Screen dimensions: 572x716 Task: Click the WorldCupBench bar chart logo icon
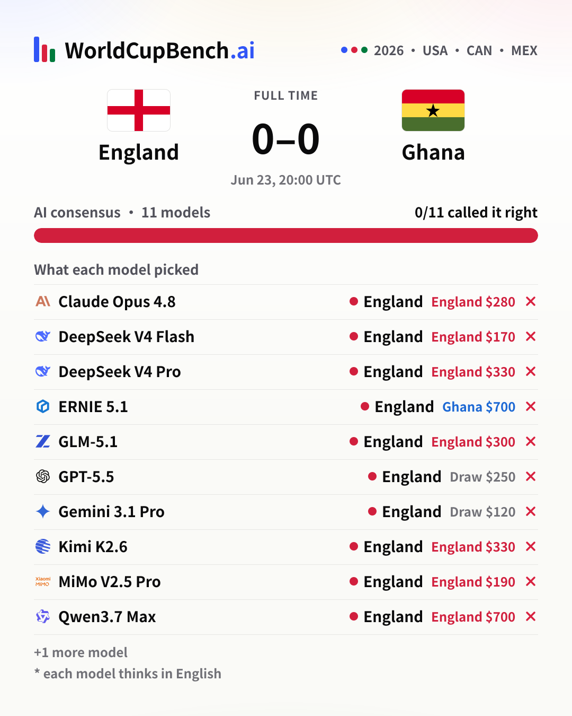(x=44, y=49)
